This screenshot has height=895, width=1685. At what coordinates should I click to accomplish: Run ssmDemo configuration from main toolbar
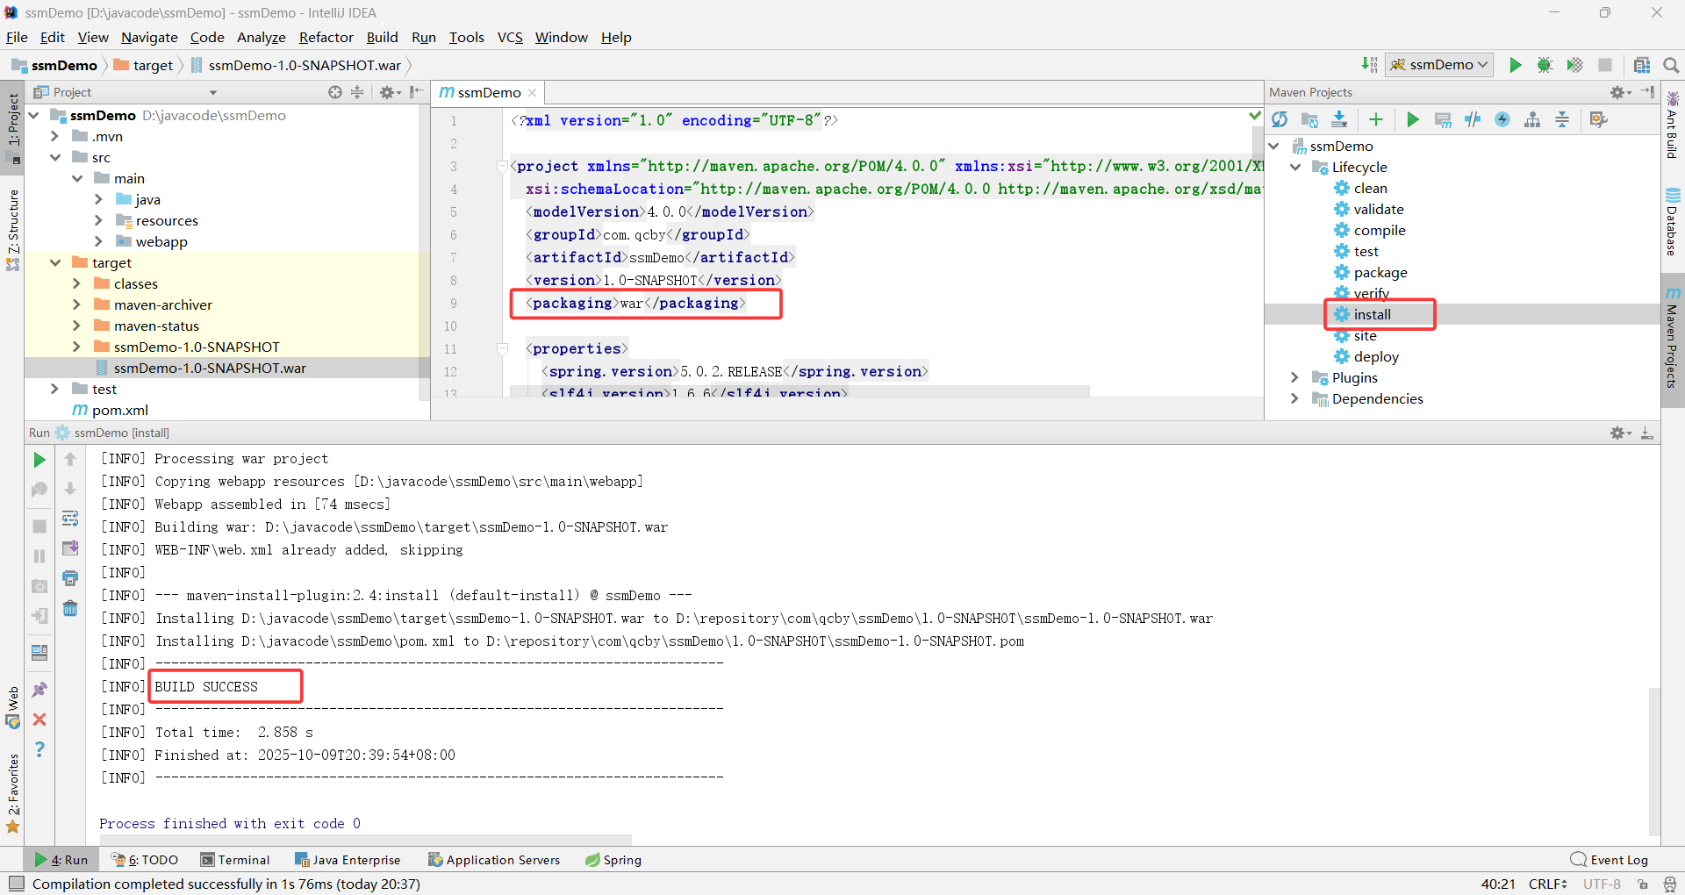coord(1516,65)
